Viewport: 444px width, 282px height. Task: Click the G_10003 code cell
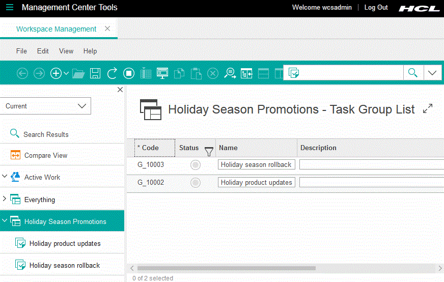(151, 164)
